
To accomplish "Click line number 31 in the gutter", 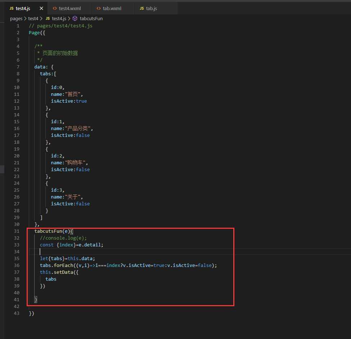I will tap(17, 231).
